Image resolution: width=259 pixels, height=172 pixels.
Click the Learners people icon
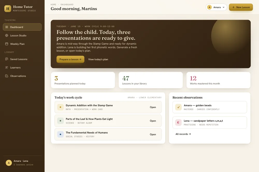point(7,67)
